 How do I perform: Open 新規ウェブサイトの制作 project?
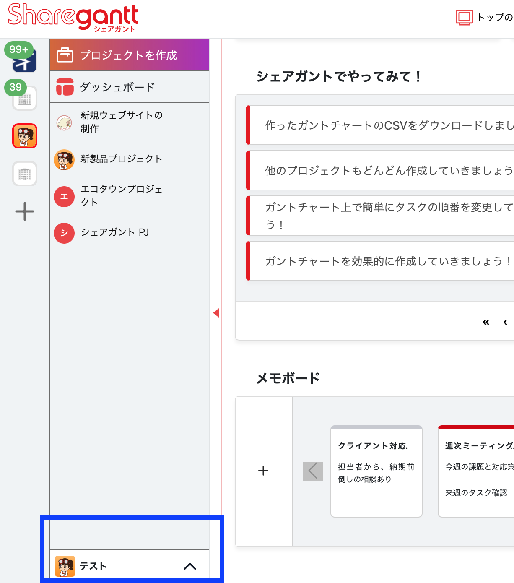[121, 122]
